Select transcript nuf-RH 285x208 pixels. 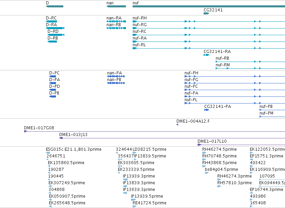(209, 21)
